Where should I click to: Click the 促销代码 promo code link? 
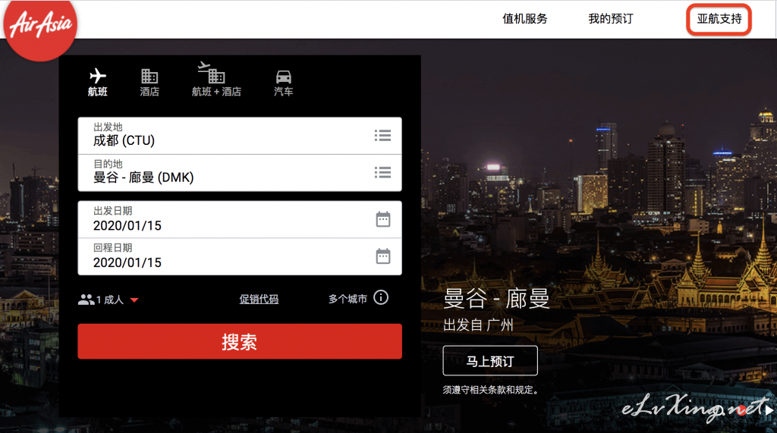(x=259, y=299)
